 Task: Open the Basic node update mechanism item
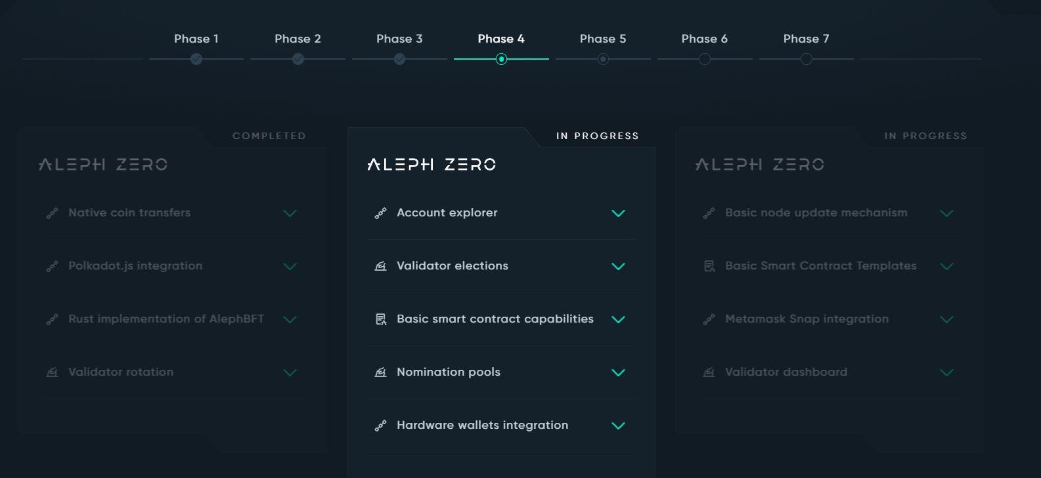[816, 213]
